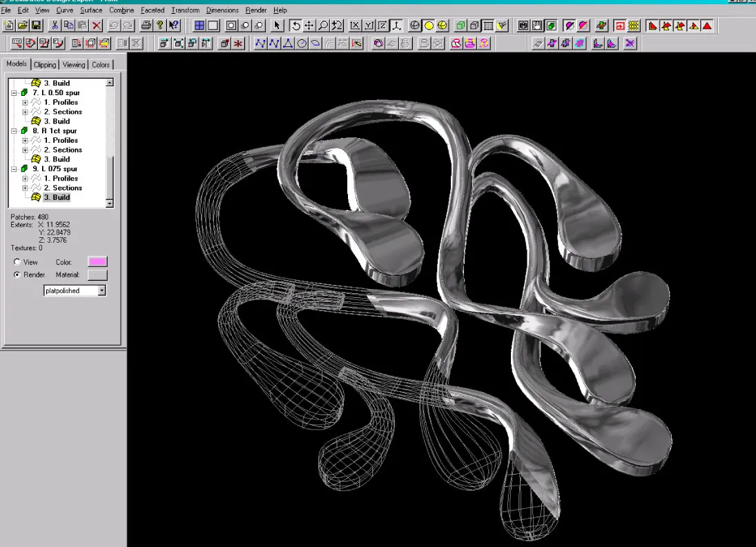Image resolution: width=756 pixels, height=547 pixels.
Task: Expand Profiles under 8. R 1ct spur
Action: (25, 140)
